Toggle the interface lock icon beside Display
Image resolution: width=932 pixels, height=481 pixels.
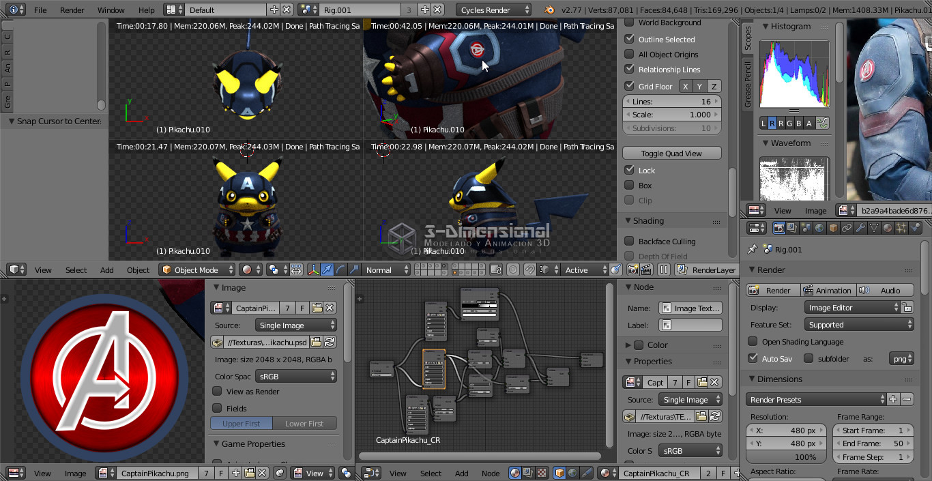(907, 308)
